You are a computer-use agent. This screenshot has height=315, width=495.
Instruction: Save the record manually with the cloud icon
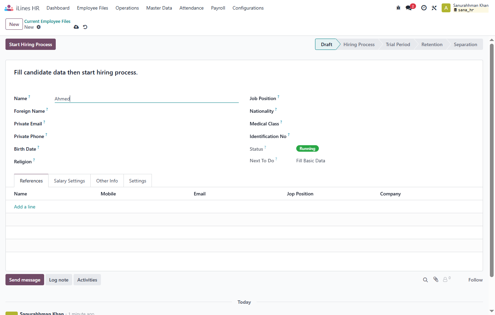[76, 27]
